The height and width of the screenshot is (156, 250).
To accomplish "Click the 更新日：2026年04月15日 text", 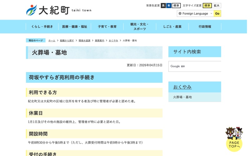I will click(144, 65).
